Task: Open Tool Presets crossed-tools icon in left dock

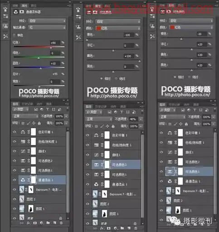Action: (x=5, y=36)
